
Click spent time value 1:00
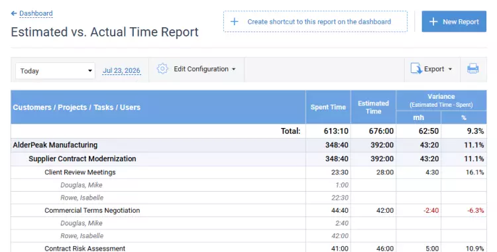(x=342, y=185)
